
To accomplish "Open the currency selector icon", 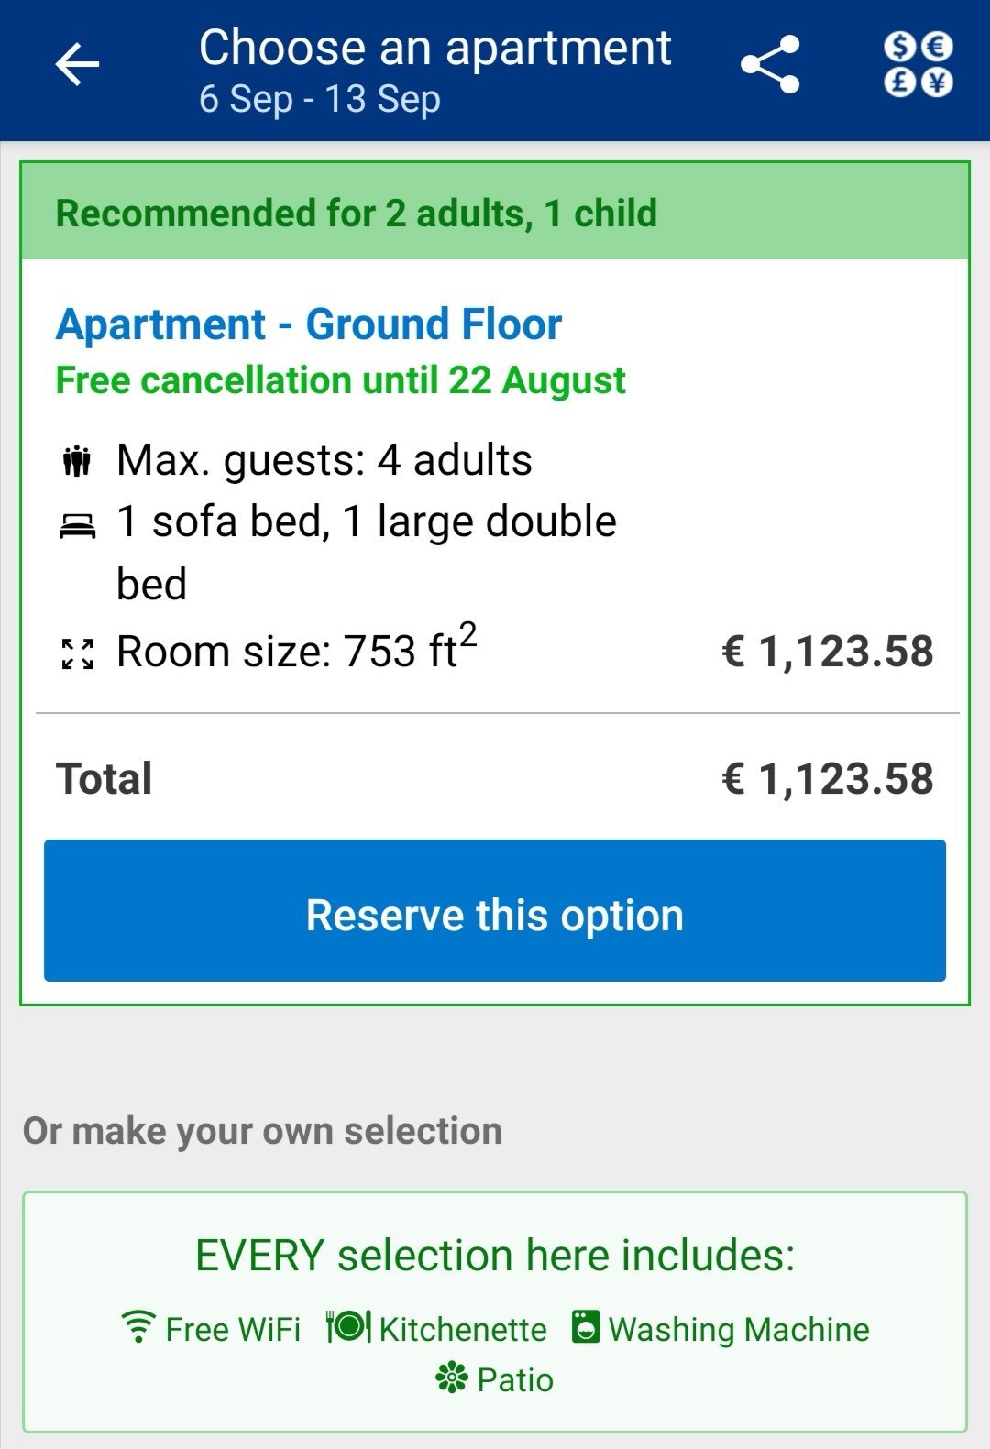I will coord(918,64).
